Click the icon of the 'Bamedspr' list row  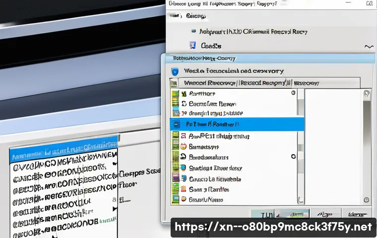click(184, 146)
